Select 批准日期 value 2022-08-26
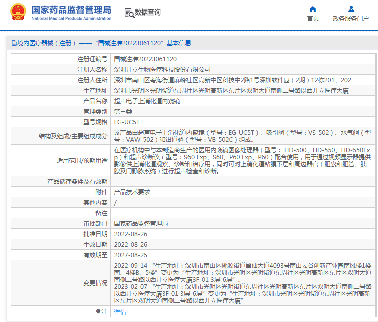The height and width of the screenshot is (322, 378). tap(131, 234)
